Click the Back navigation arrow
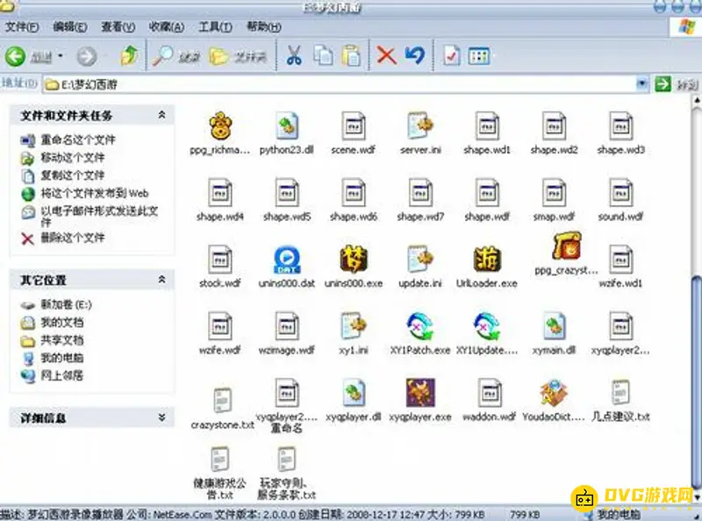702x521 pixels. tap(15, 56)
